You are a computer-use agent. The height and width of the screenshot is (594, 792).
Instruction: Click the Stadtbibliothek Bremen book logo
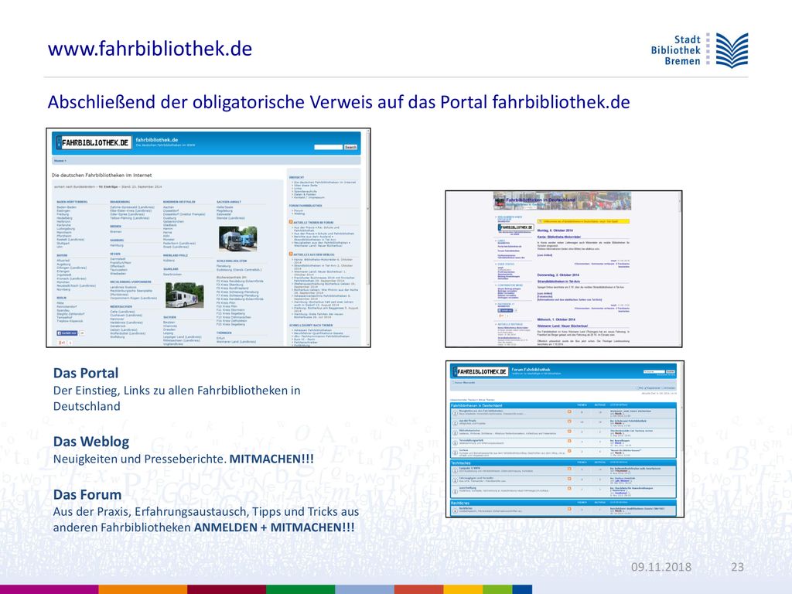click(x=732, y=50)
